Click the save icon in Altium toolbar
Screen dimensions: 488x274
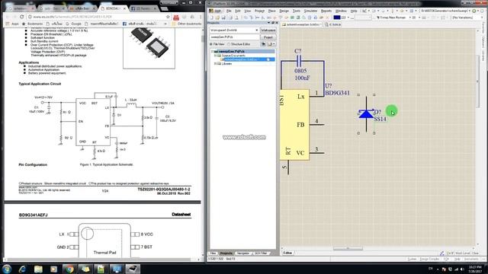coord(223,18)
